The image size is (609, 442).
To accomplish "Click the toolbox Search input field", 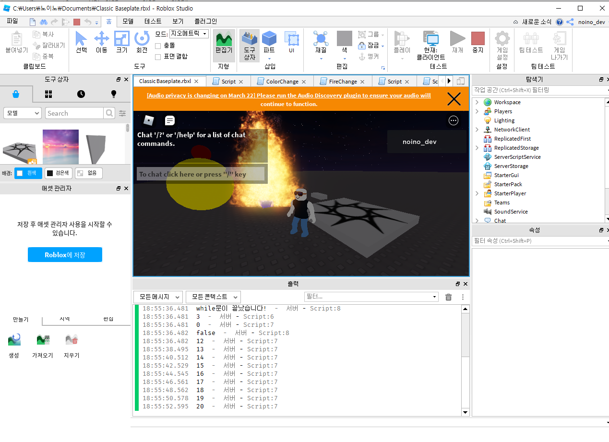I will click(74, 113).
